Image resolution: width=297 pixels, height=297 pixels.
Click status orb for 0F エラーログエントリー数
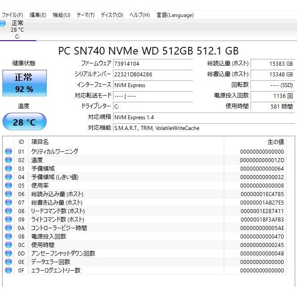click(8, 270)
